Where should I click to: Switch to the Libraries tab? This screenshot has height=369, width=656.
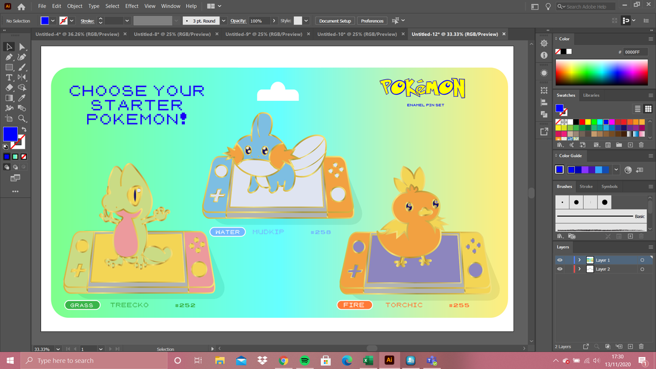pos(591,95)
